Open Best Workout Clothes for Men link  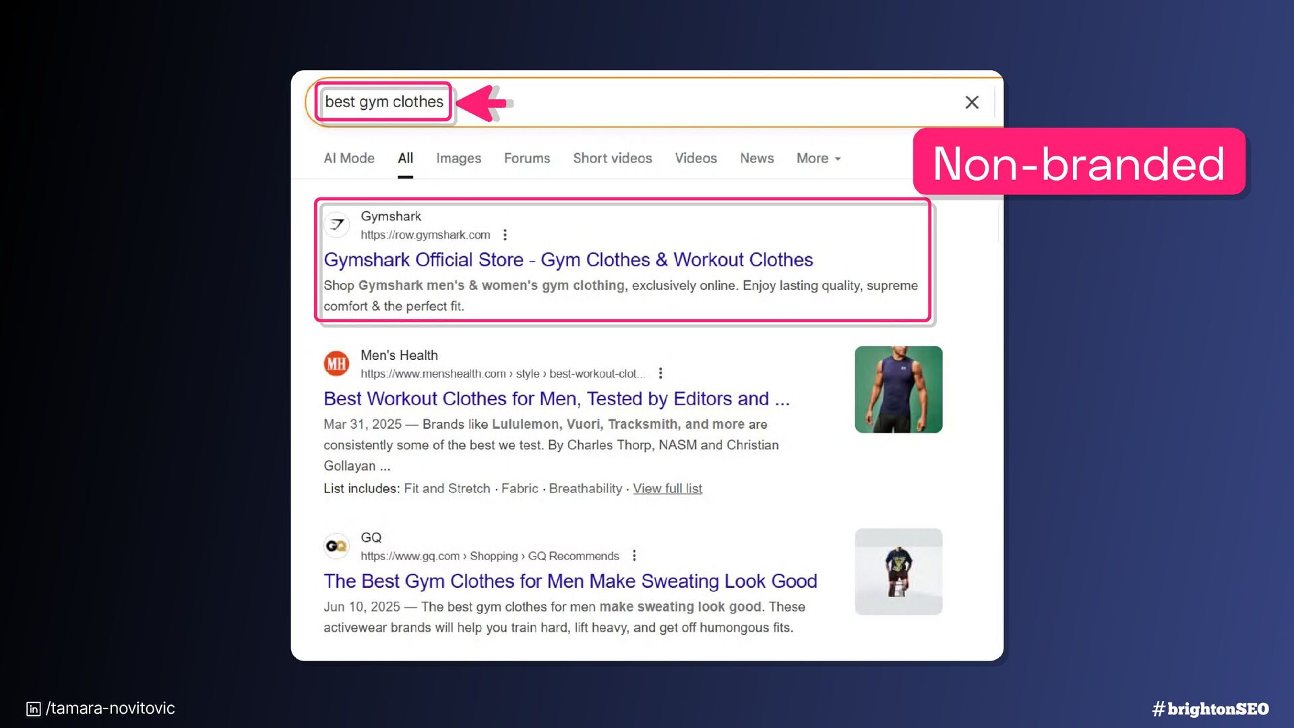(x=556, y=399)
